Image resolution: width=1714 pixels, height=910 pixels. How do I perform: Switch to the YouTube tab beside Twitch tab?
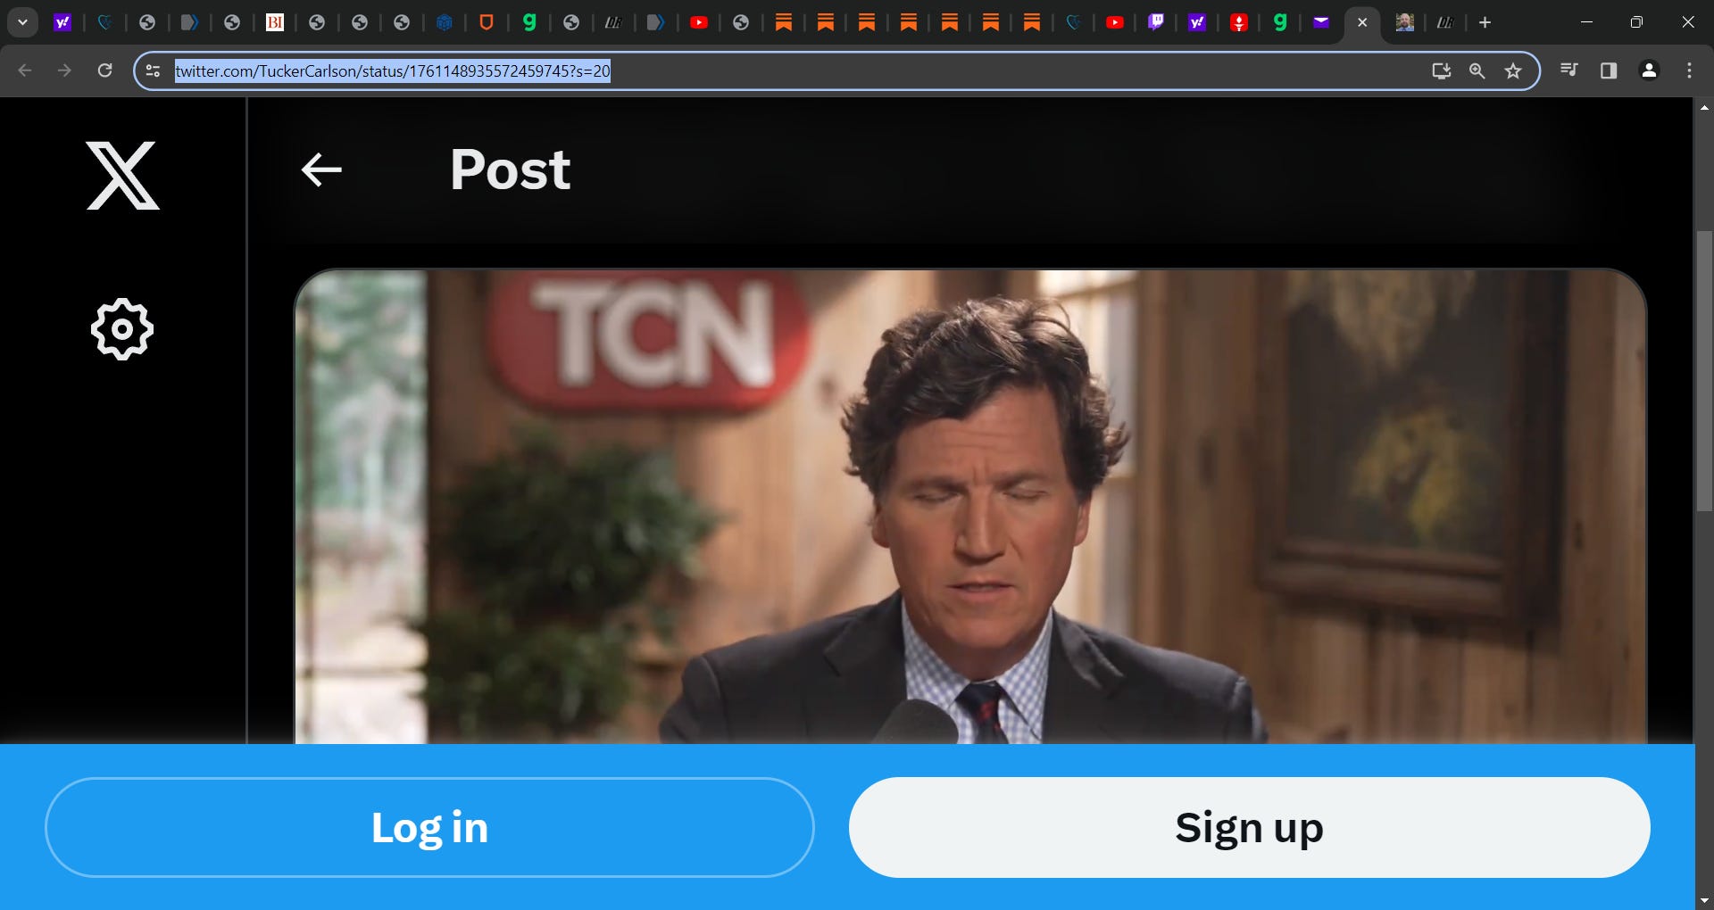[x=1115, y=22]
